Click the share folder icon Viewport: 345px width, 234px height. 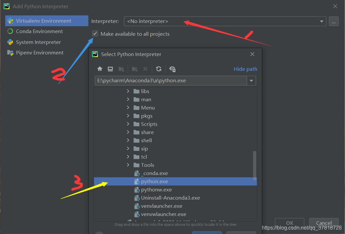[x=136, y=132]
